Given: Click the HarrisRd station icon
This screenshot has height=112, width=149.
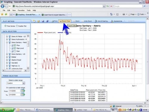Looking at the screenshot, I should pyautogui.click(x=10, y=63).
